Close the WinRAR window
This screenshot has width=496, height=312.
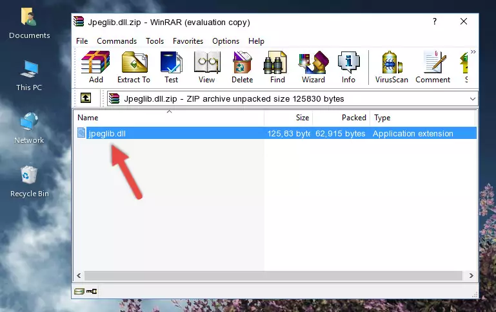[464, 21]
